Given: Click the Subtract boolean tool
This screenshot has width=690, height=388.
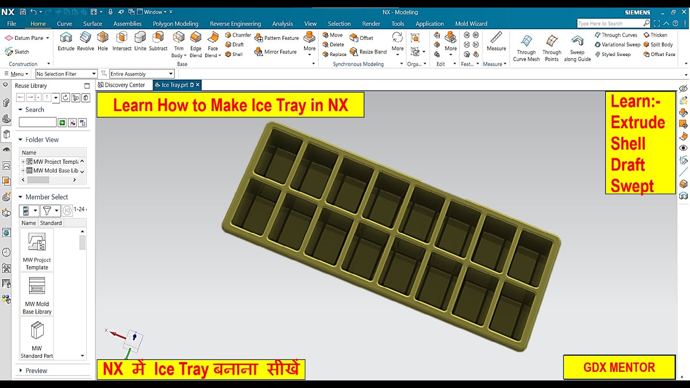Looking at the screenshot, I should 158,41.
